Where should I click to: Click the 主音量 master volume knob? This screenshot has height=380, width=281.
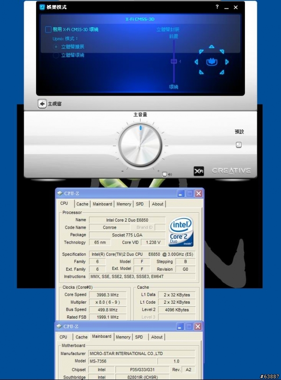click(140, 146)
